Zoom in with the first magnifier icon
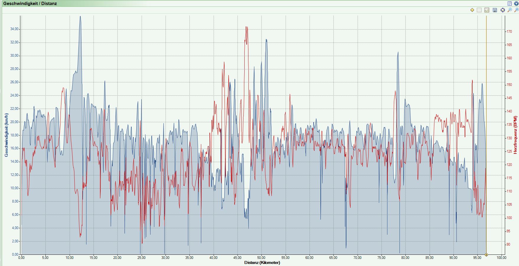This screenshot has height=266, width=519. pos(510,10)
